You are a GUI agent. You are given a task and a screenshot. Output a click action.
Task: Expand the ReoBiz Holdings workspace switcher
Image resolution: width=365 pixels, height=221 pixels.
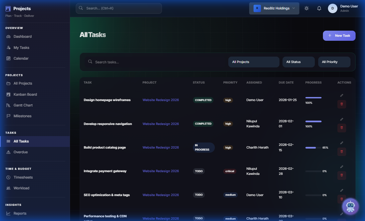(x=274, y=8)
